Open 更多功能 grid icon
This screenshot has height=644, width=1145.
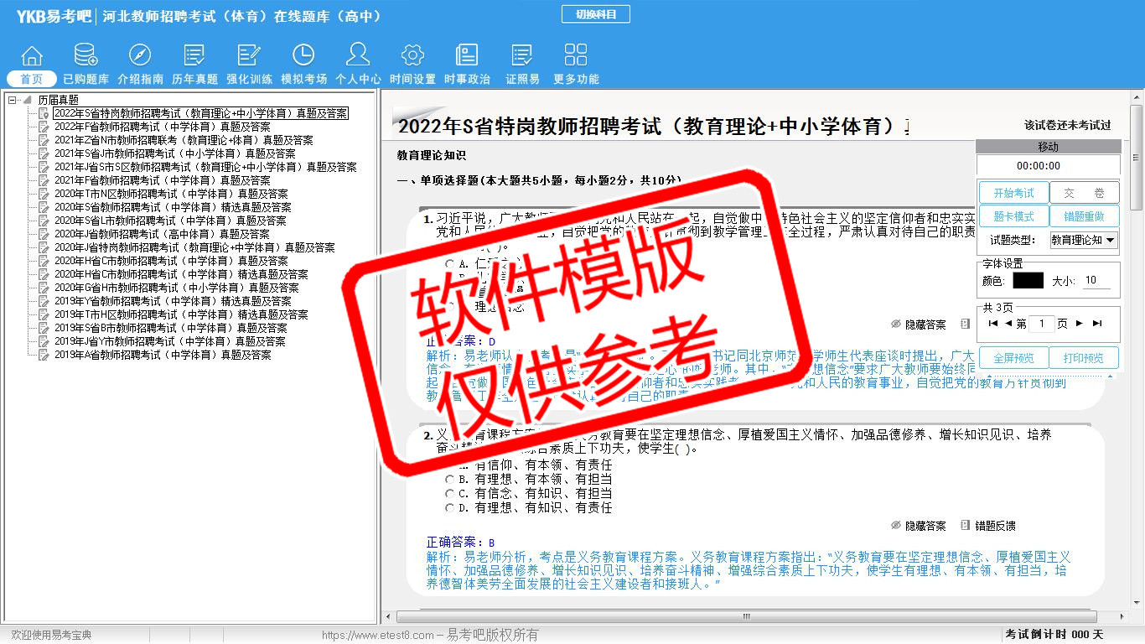(576, 56)
